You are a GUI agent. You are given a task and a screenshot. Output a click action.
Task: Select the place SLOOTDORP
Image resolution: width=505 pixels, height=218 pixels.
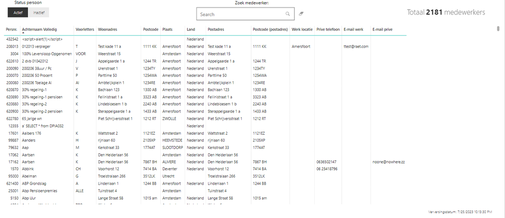click(172, 147)
